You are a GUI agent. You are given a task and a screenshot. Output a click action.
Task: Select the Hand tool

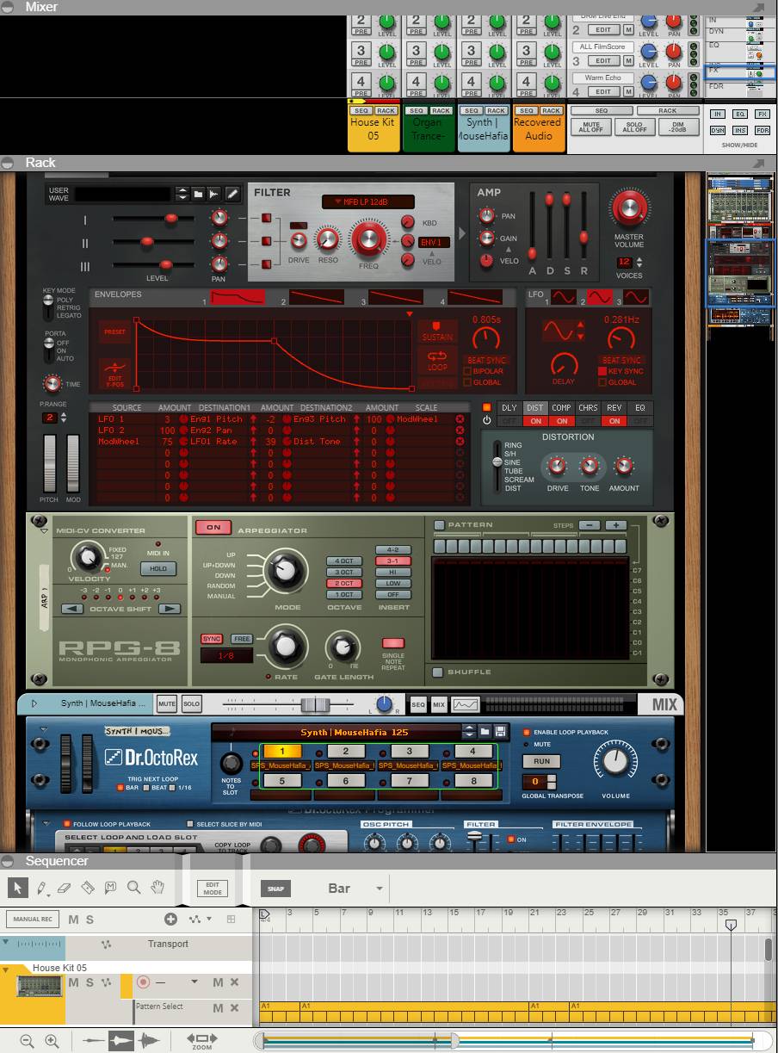(158, 888)
